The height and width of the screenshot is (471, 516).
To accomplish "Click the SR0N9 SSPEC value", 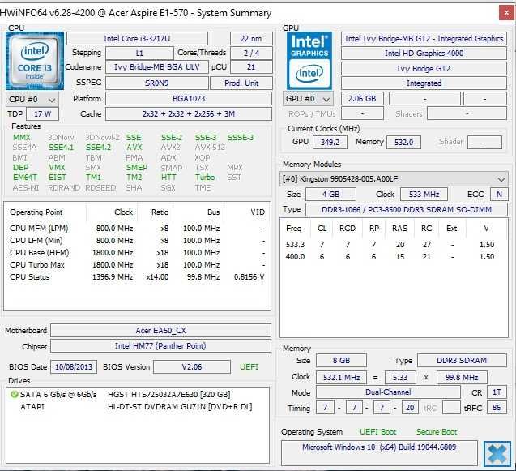I will [157, 83].
